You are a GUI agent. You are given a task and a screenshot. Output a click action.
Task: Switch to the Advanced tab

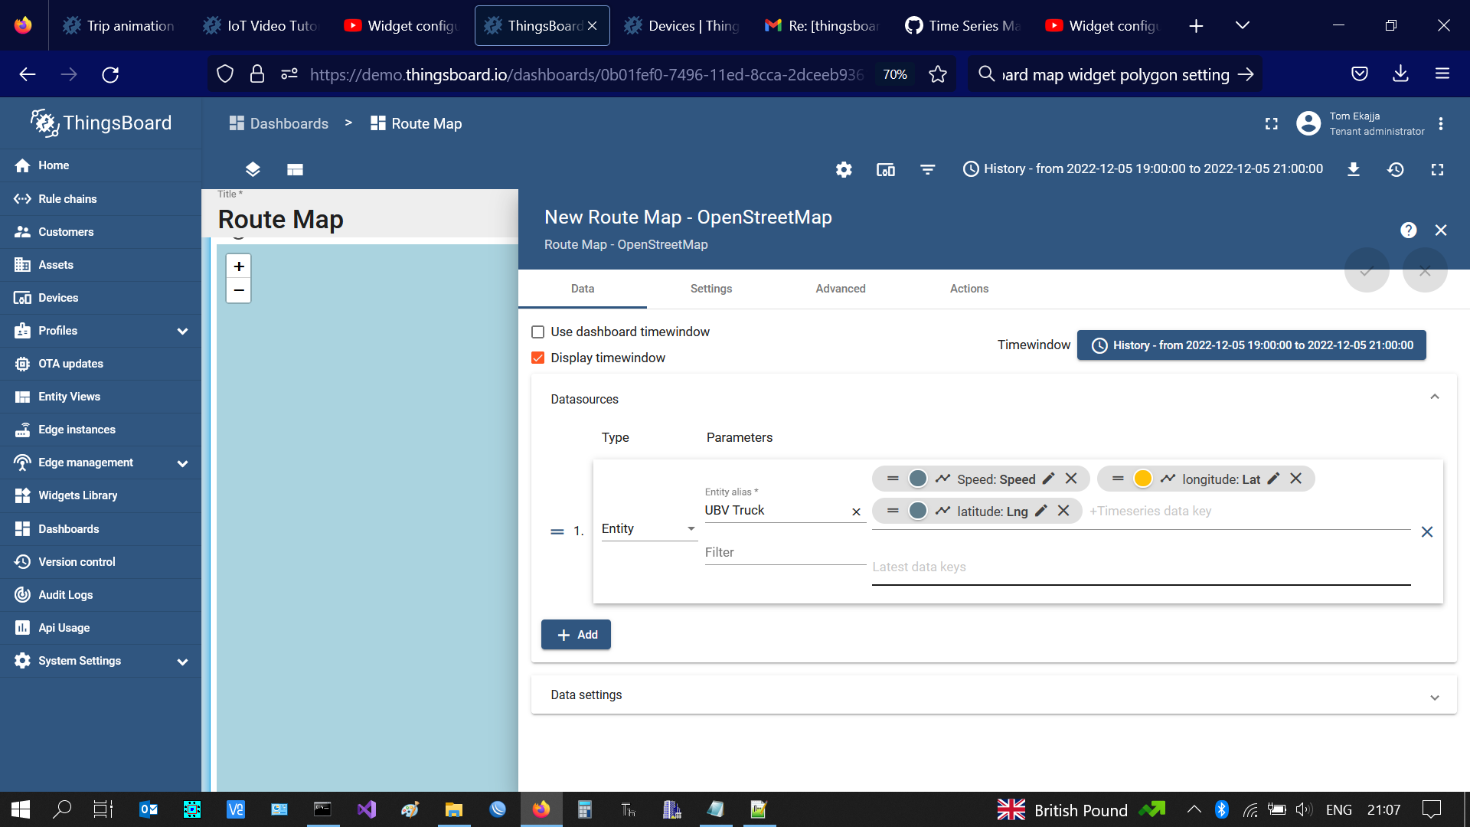point(840,289)
